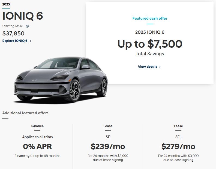Viewport: 216px width, 169px height.
Task: Select the SEL lease trim label
Action: [x=178, y=137]
